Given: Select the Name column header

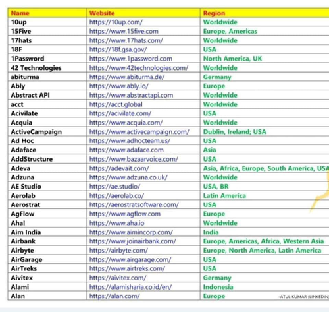Looking at the screenshot, I should pyautogui.click(x=47, y=13).
